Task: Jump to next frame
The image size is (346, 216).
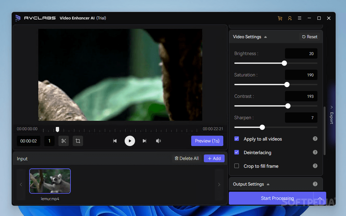Action: coord(144,141)
